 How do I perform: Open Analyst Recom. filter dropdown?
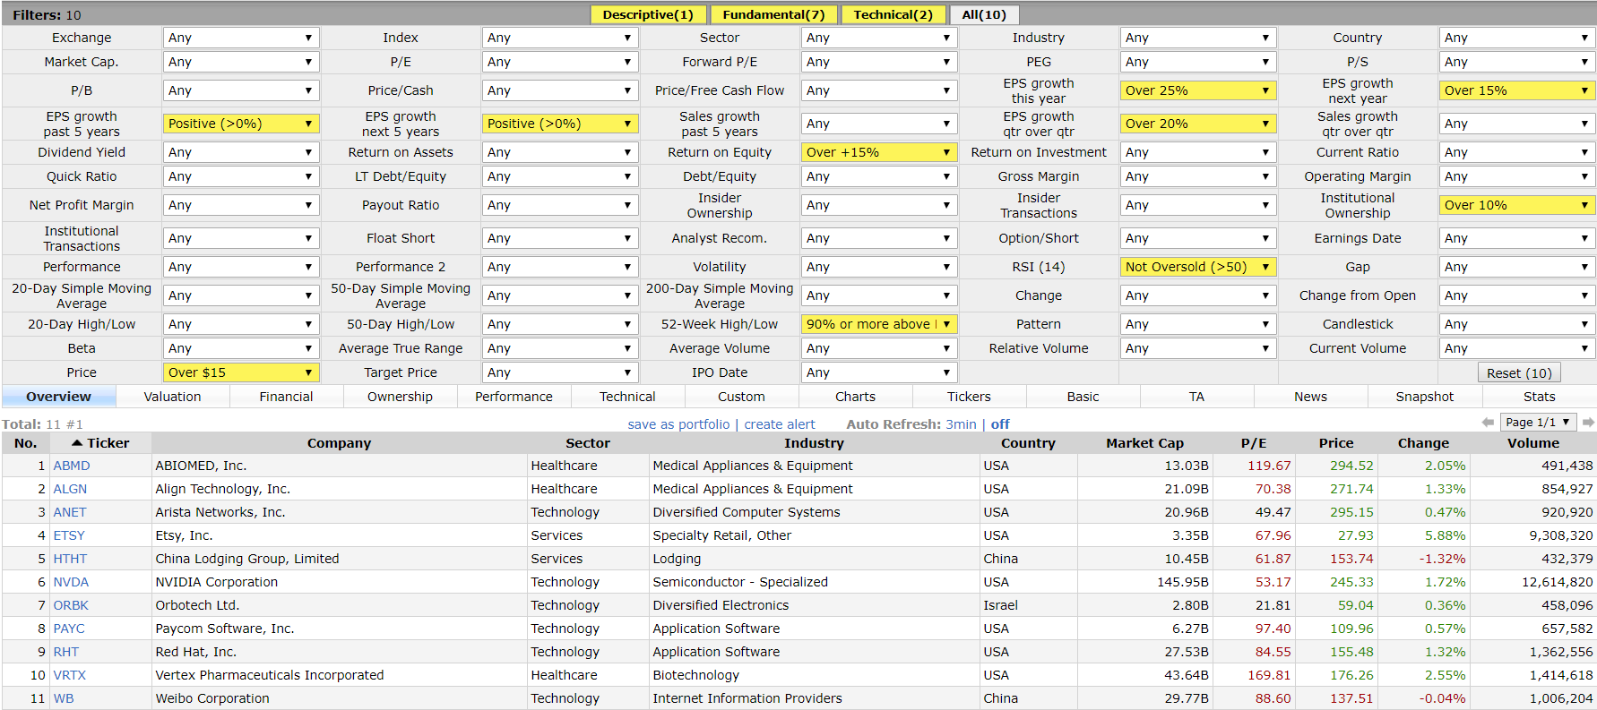[878, 238]
